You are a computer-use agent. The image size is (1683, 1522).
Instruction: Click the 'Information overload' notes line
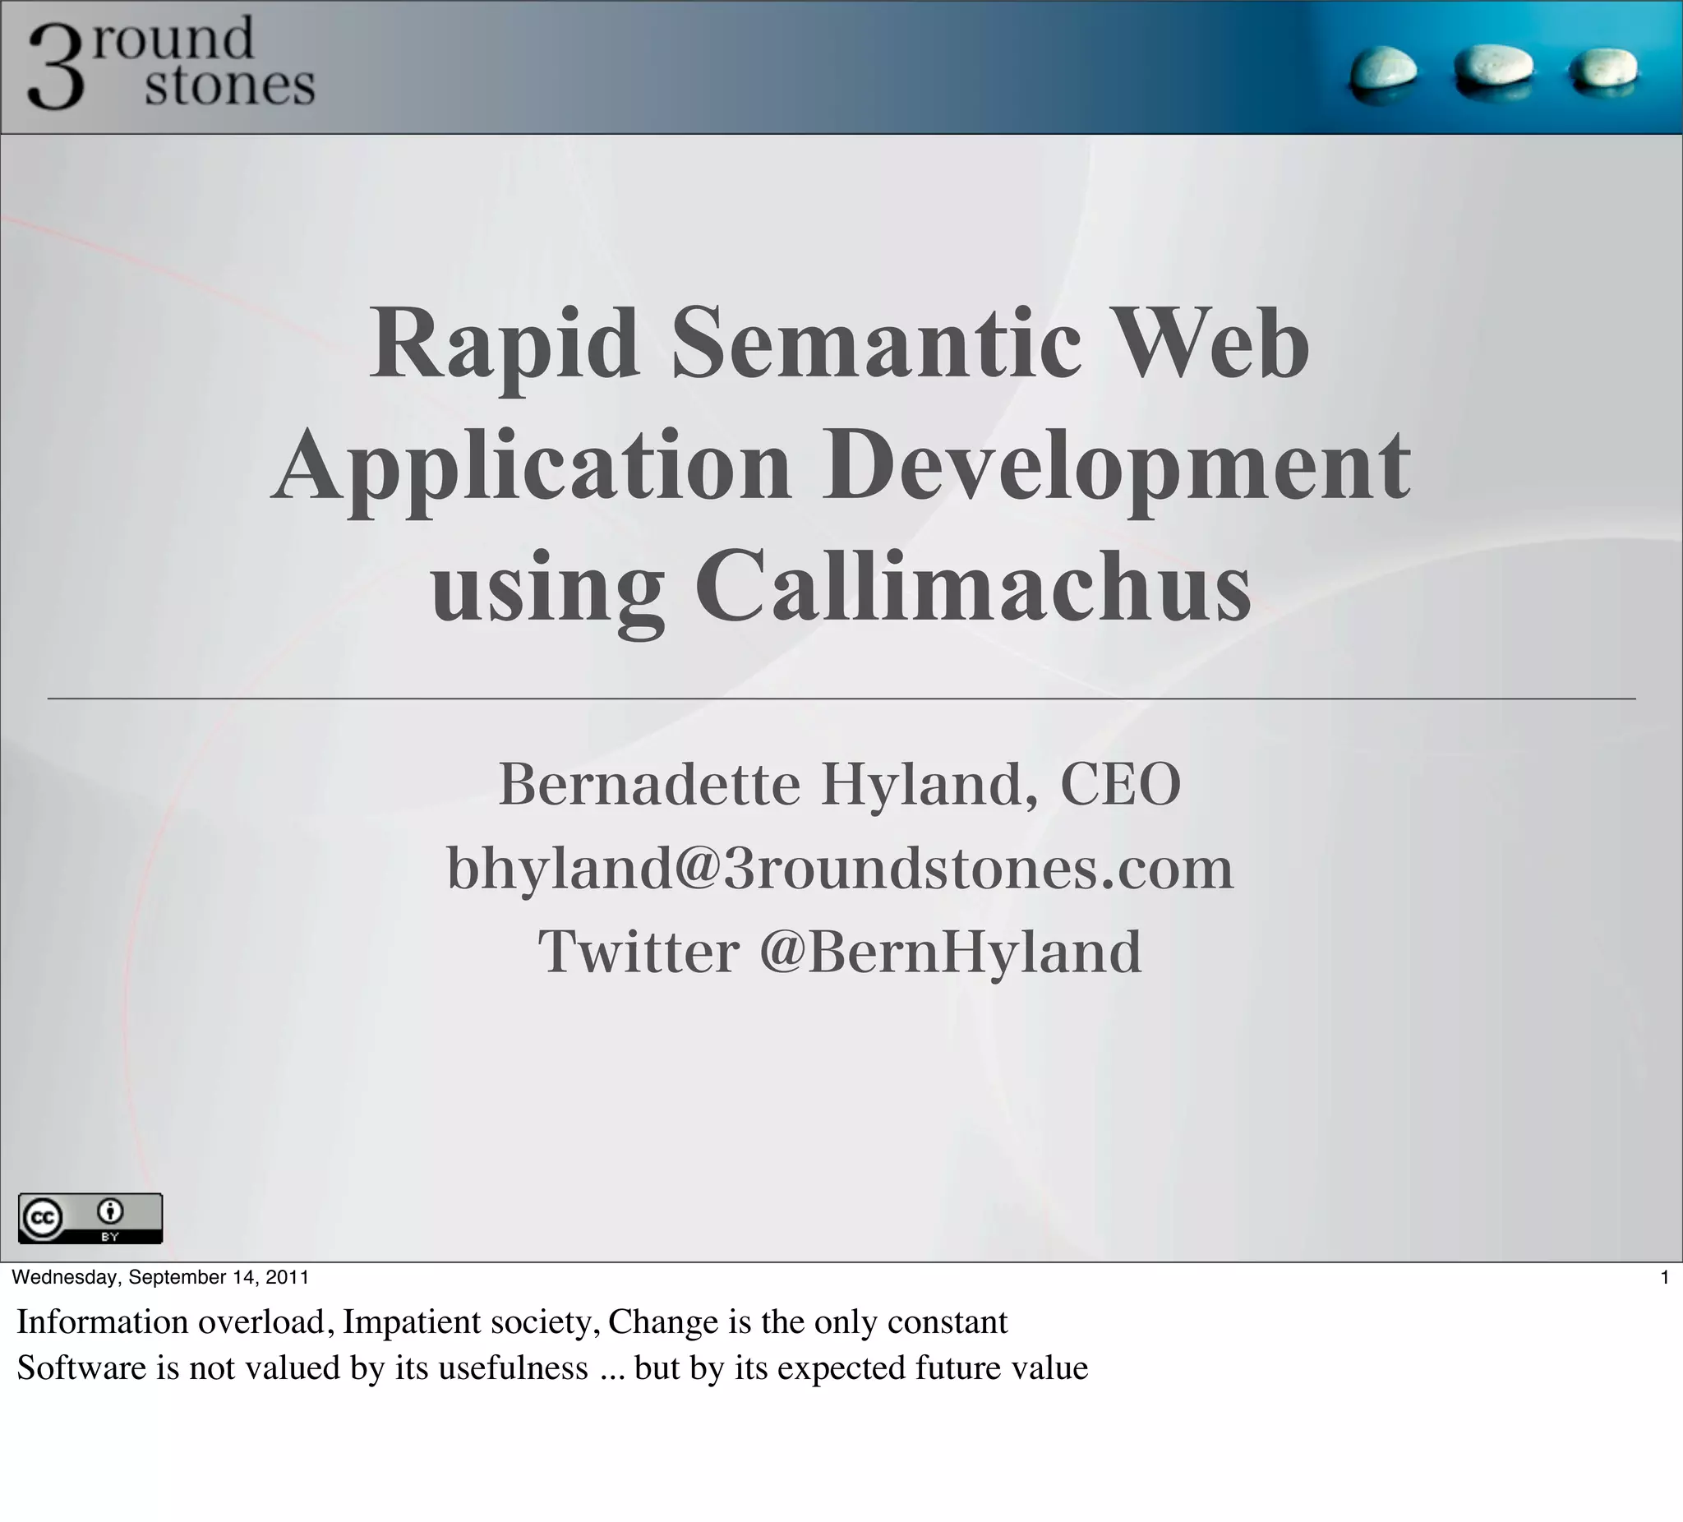(512, 1322)
